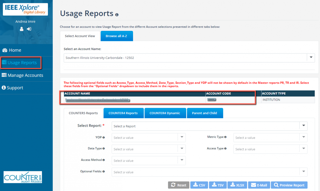Click the sign-out arrow icon
This screenshot has width=320, height=191.
[x=29, y=29]
